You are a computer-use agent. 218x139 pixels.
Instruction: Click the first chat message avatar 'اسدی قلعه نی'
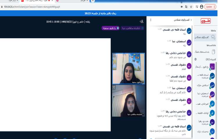tap(189, 31)
